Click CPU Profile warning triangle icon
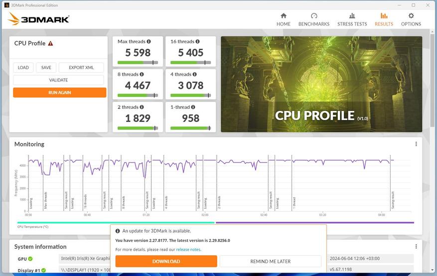The image size is (437, 276). (50, 43)
